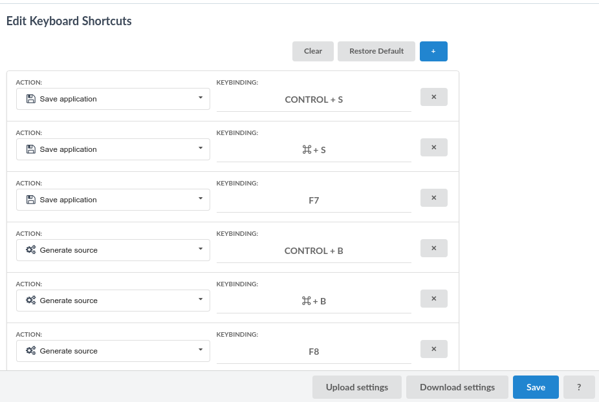Click Download settings

click(x=457, y=386)
